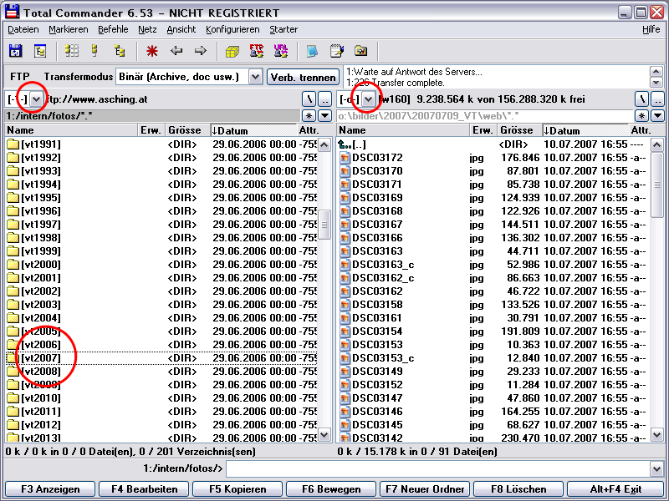Viewport: 669px width, 501px height.
Task: Open the Dateien menu
Action: [x=23, y=29]
